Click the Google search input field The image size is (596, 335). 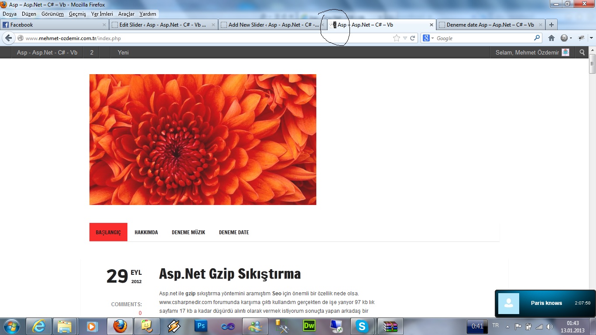(484, 38)
